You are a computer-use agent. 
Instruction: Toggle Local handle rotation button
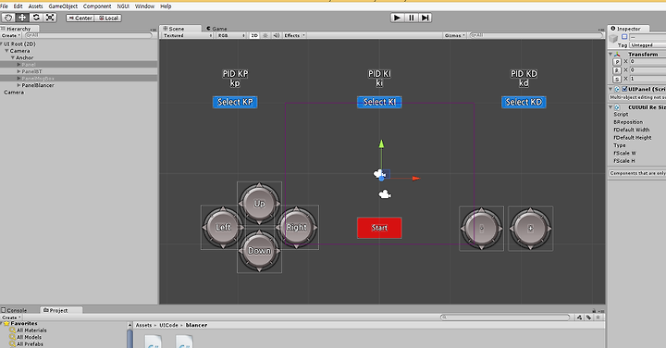coord(108,18)
